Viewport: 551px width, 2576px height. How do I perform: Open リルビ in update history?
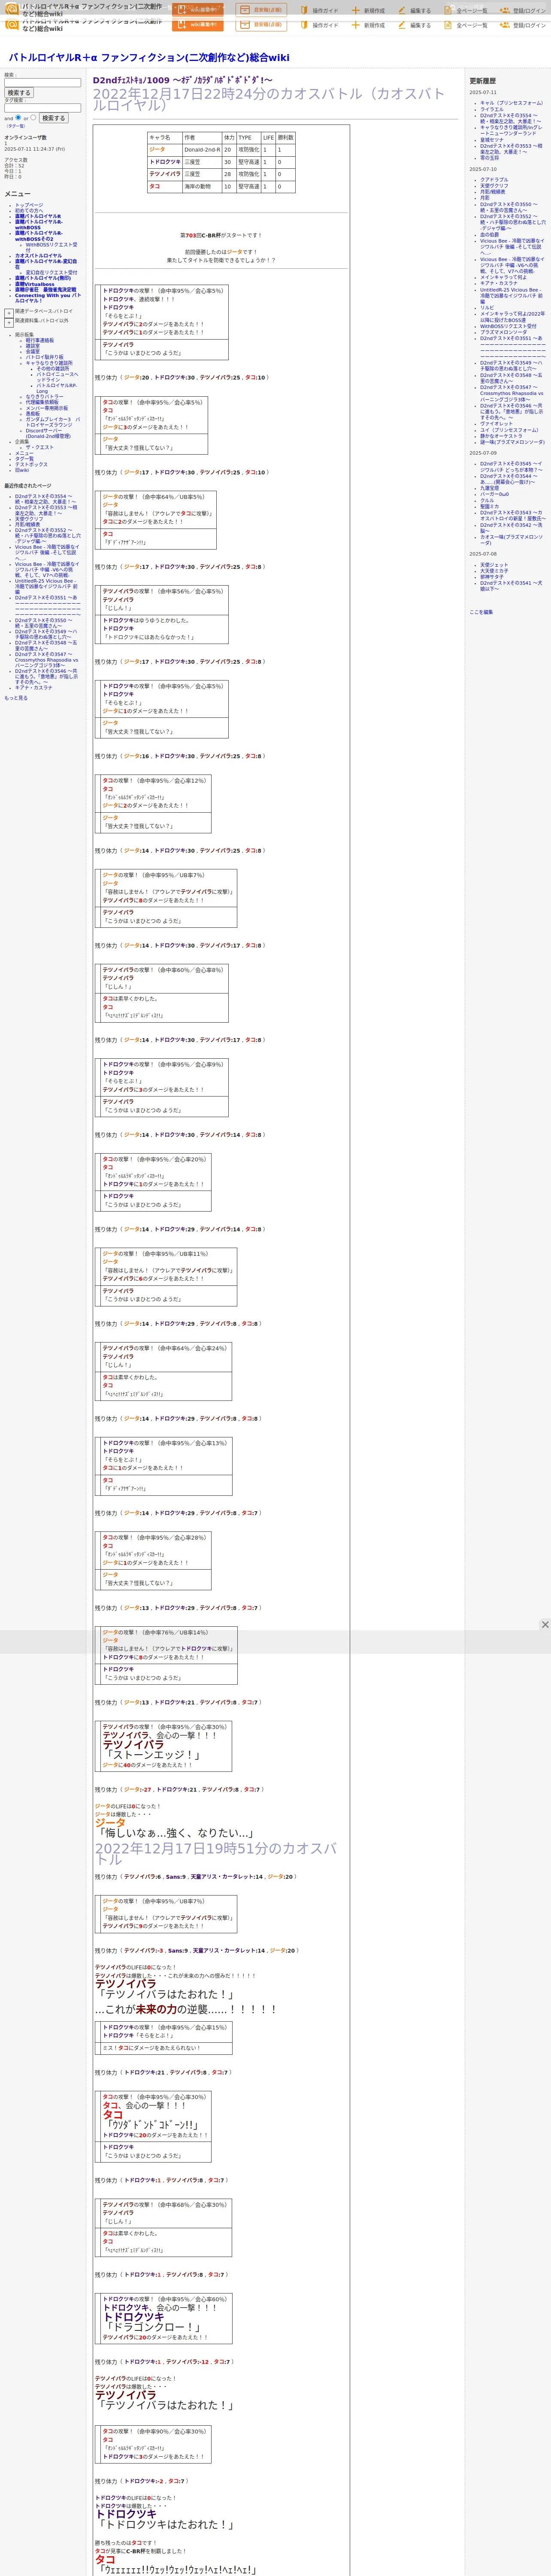click(x=487, y=308)
